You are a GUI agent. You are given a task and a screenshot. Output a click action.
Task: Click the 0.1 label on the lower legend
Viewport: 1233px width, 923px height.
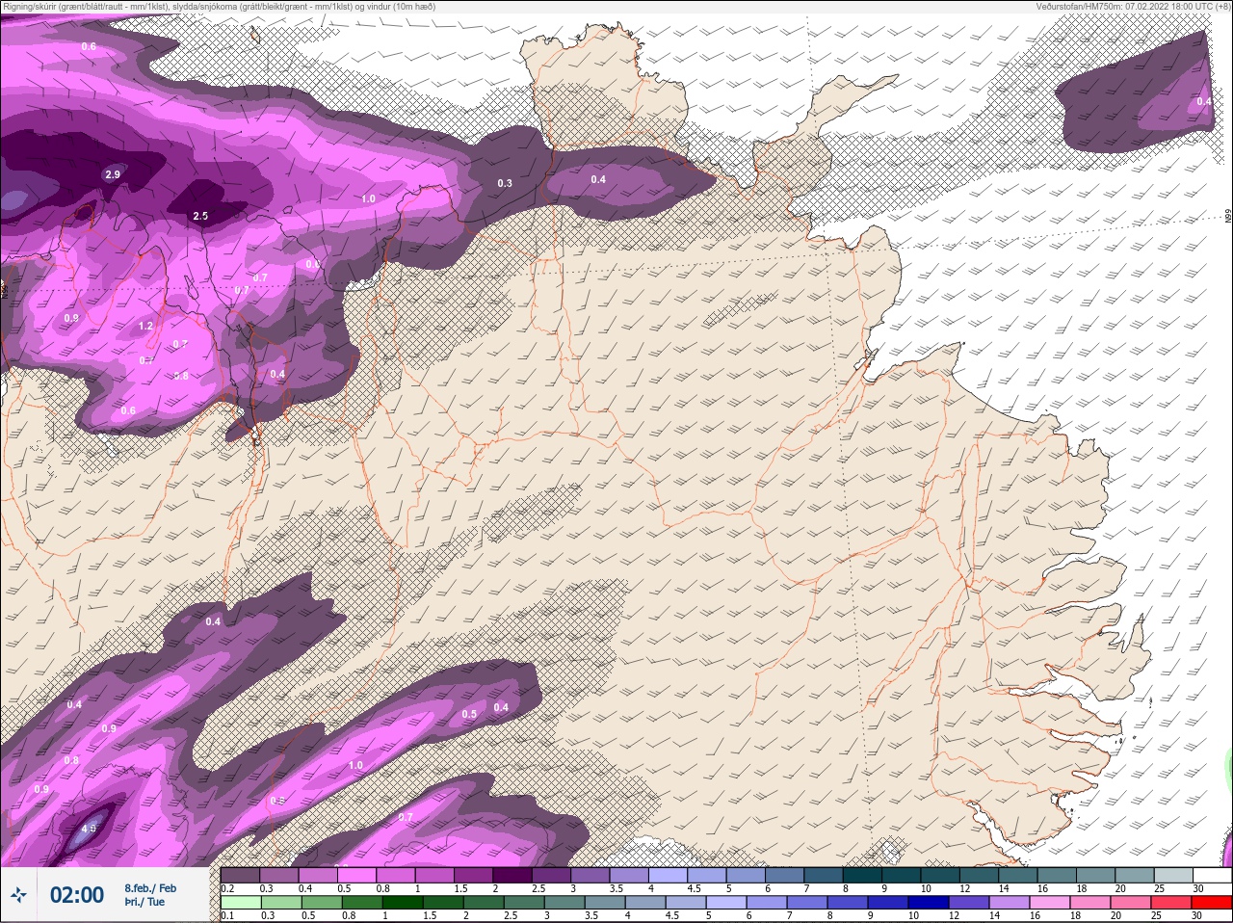(227, 915)
